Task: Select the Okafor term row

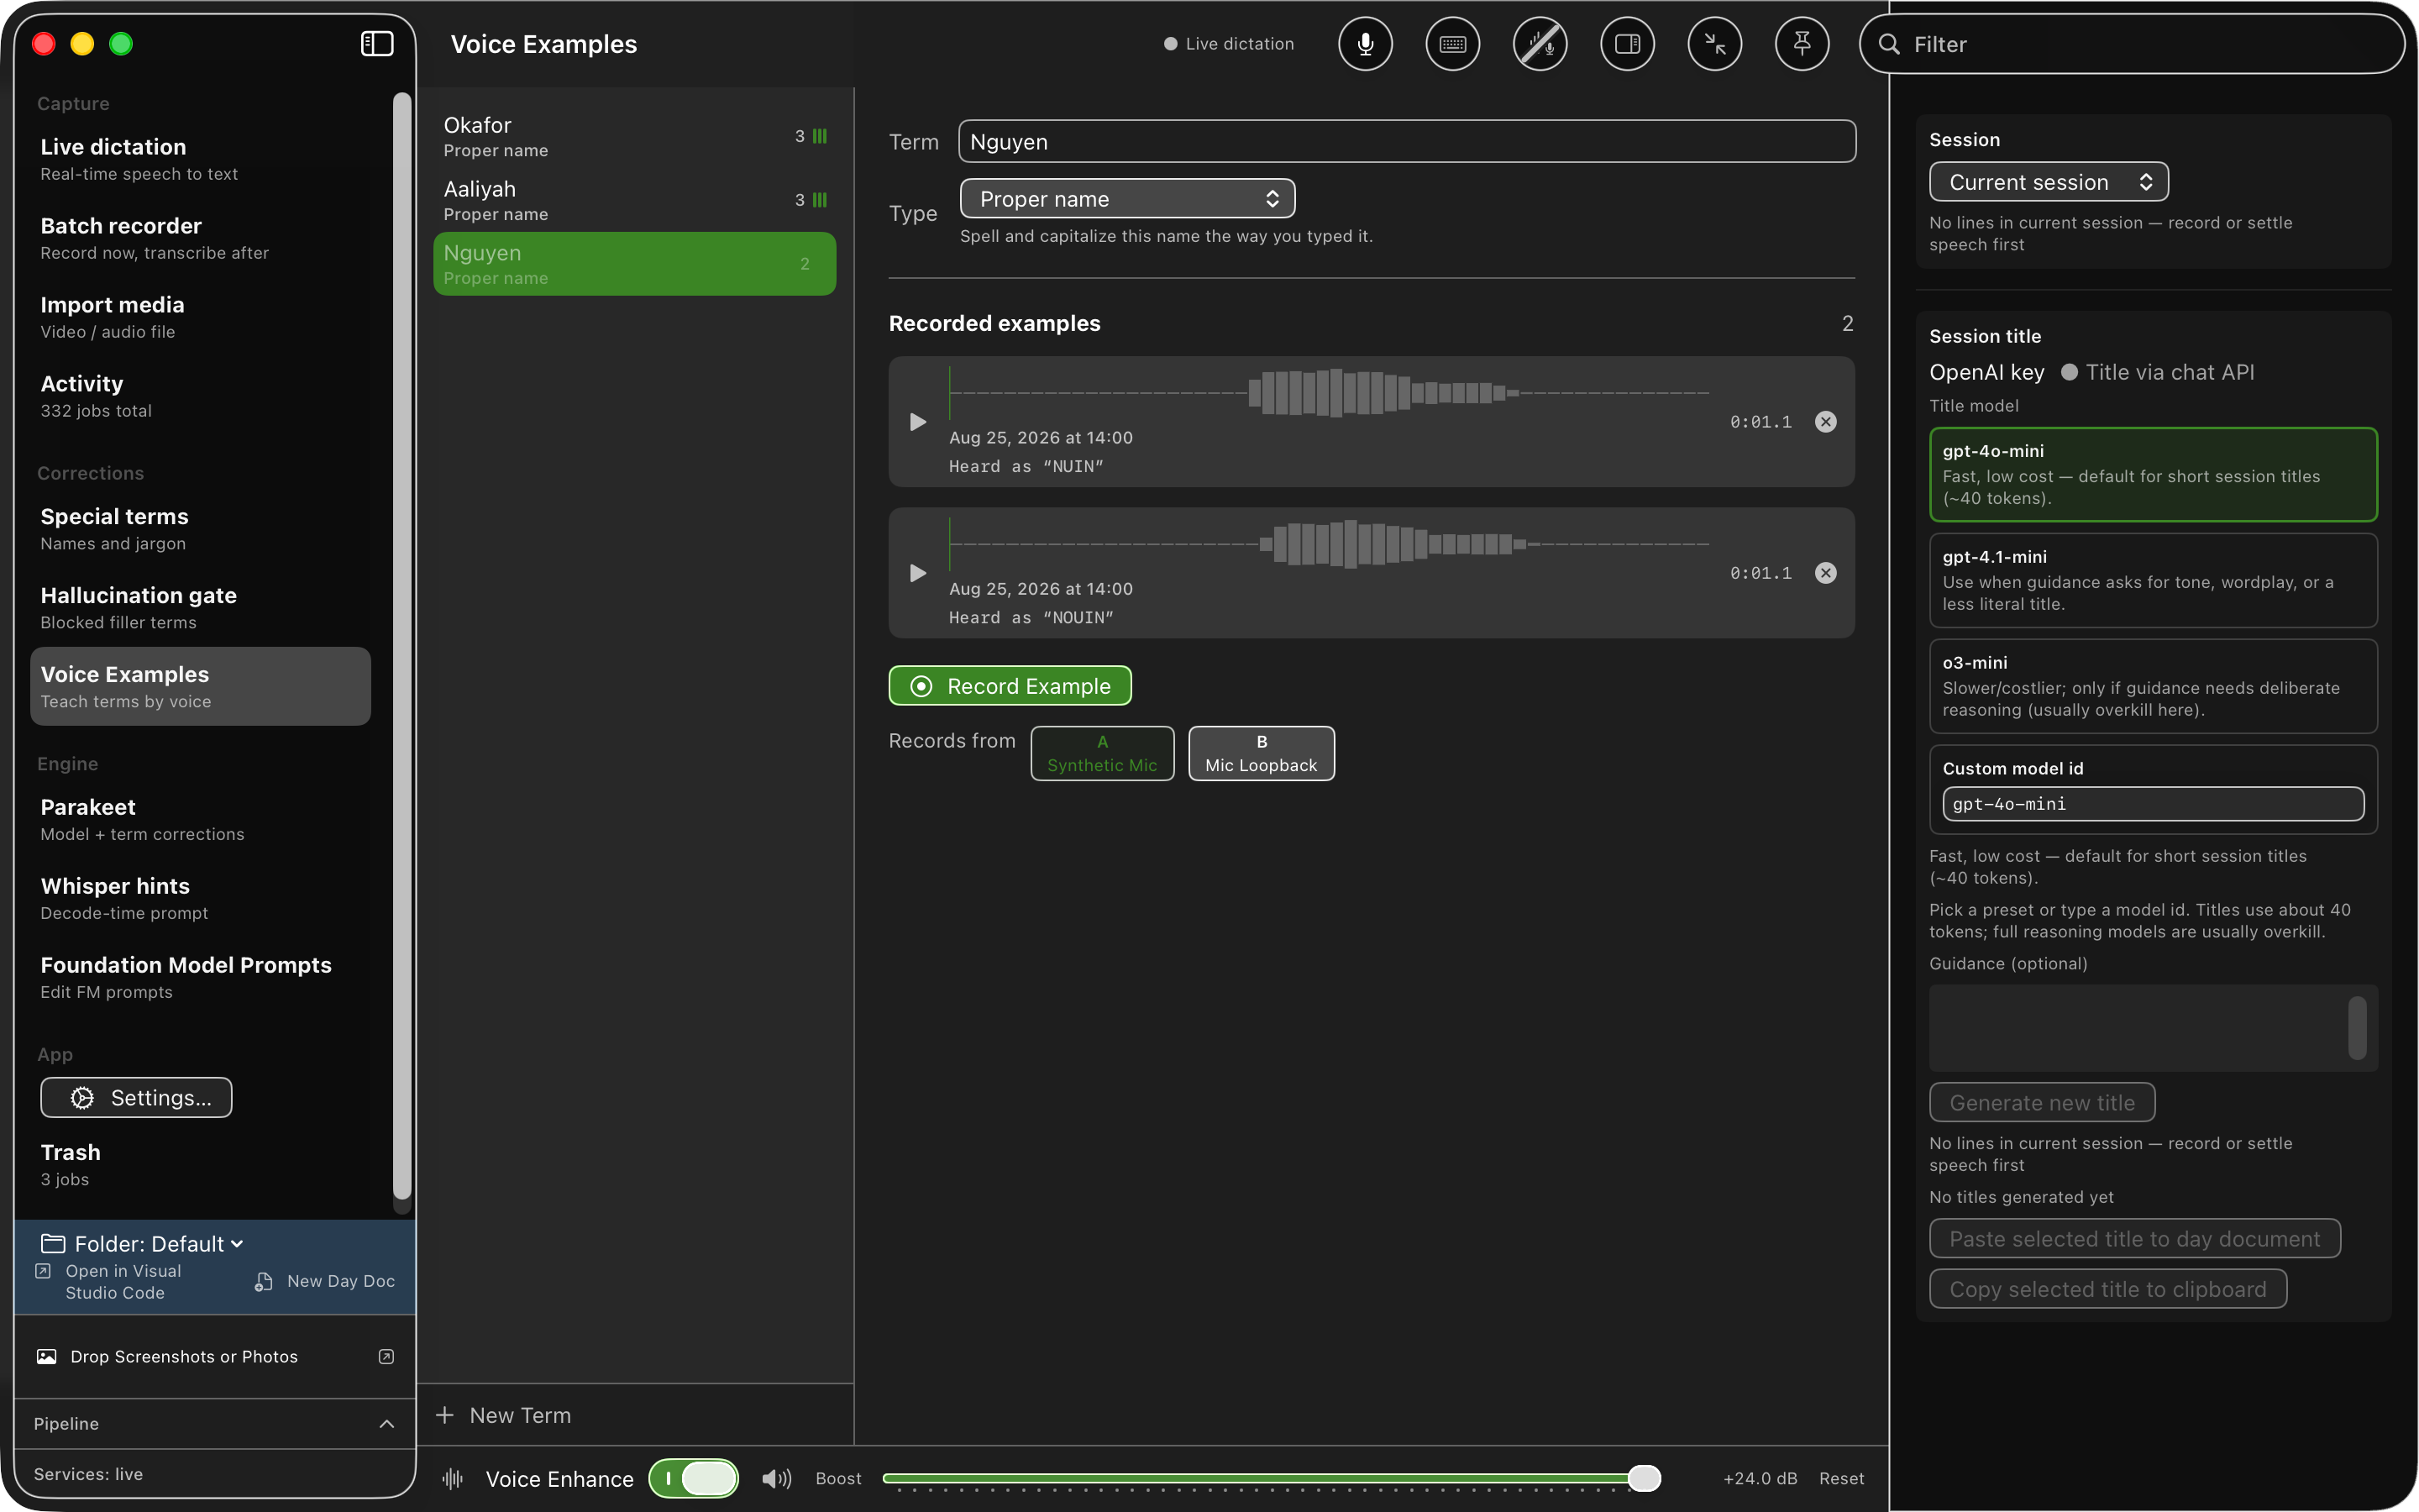Action: (x=635, y=137)
